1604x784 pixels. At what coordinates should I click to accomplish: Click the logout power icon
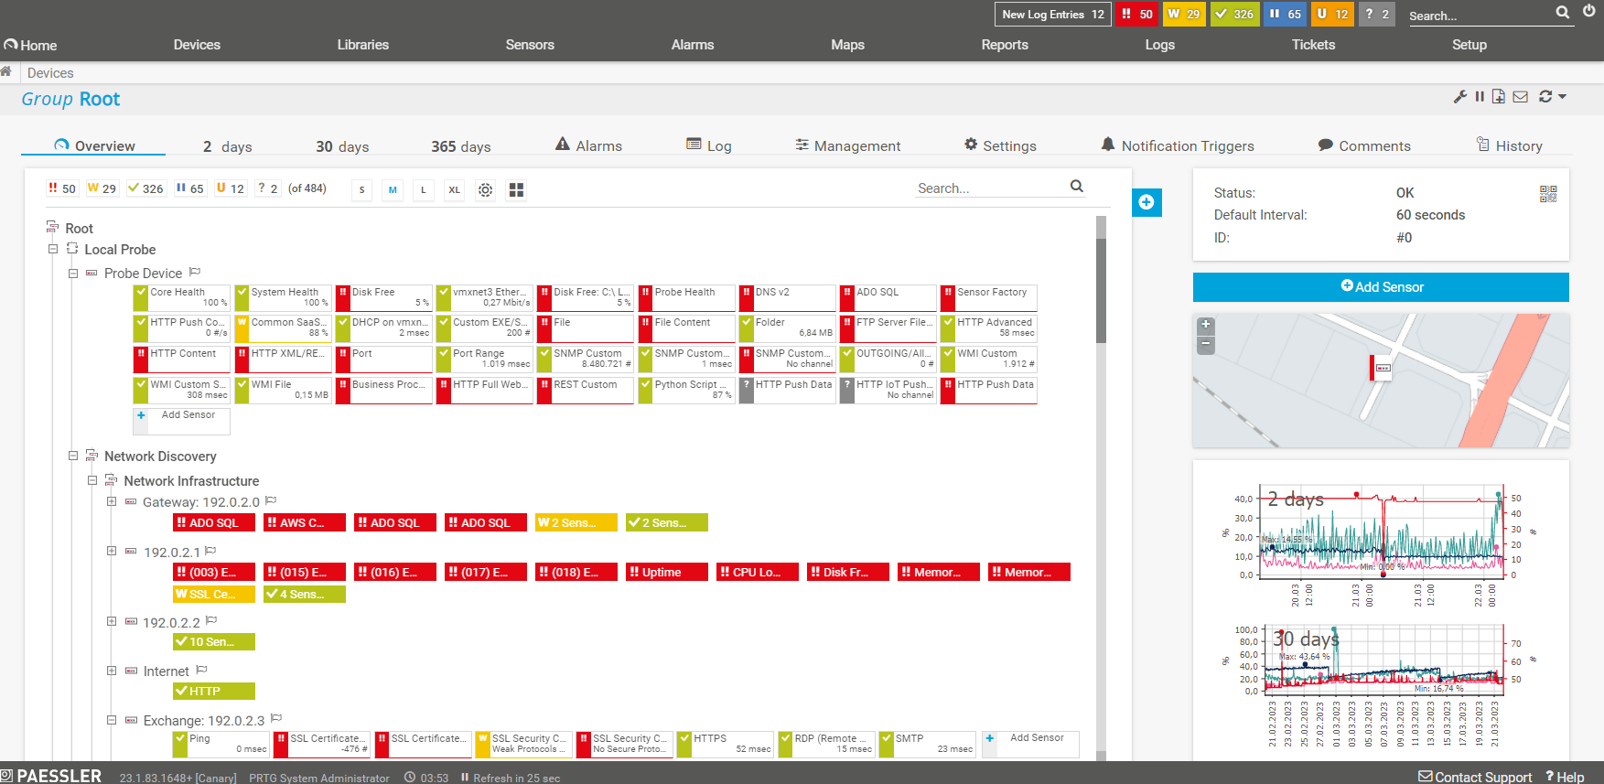click(x=1589, y=12)
